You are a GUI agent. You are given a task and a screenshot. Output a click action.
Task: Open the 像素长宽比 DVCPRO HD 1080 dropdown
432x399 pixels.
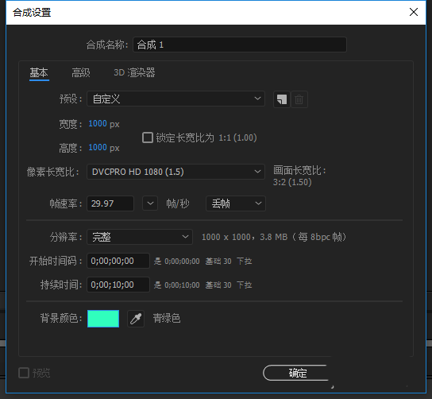pyautogui.click(x=175, y=172)
